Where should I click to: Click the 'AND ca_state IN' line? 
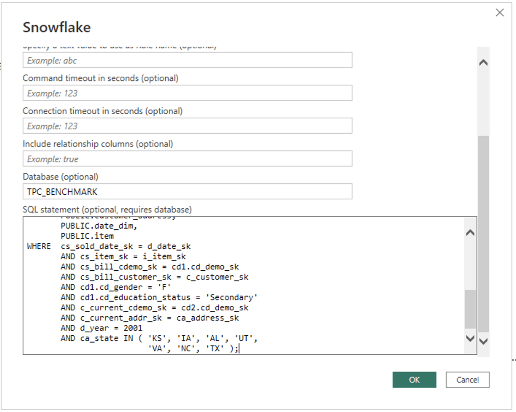159,338
